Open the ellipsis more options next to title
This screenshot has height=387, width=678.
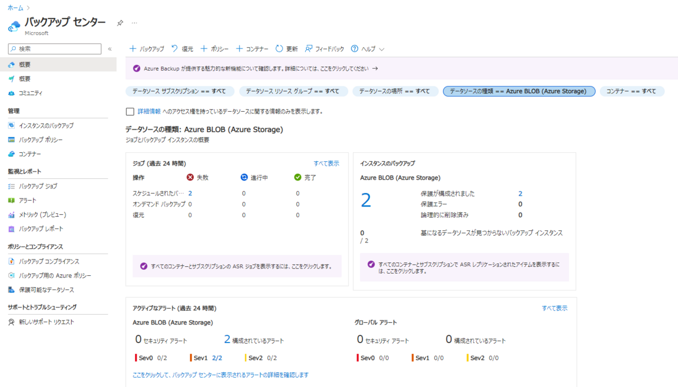click(134, 23)
